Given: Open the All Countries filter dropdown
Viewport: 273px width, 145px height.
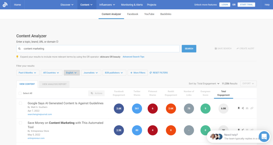Looking at the screenshot, I should pyautogui.click(x=51, y=73).
